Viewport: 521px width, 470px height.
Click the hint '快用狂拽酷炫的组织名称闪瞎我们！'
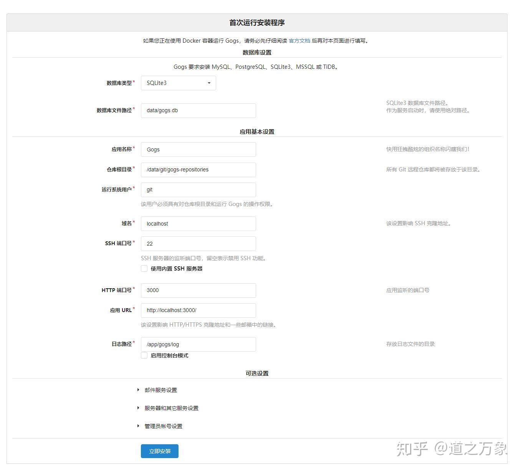coord(428,149)
